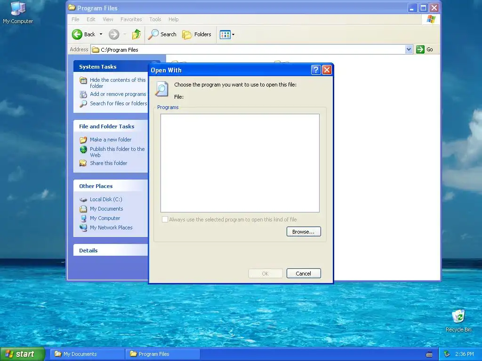The width and height of the screenshot is (482, 361).
Task: Click Hide the contents of this folder
Action: pyautogui.click(x=118, y=83)
